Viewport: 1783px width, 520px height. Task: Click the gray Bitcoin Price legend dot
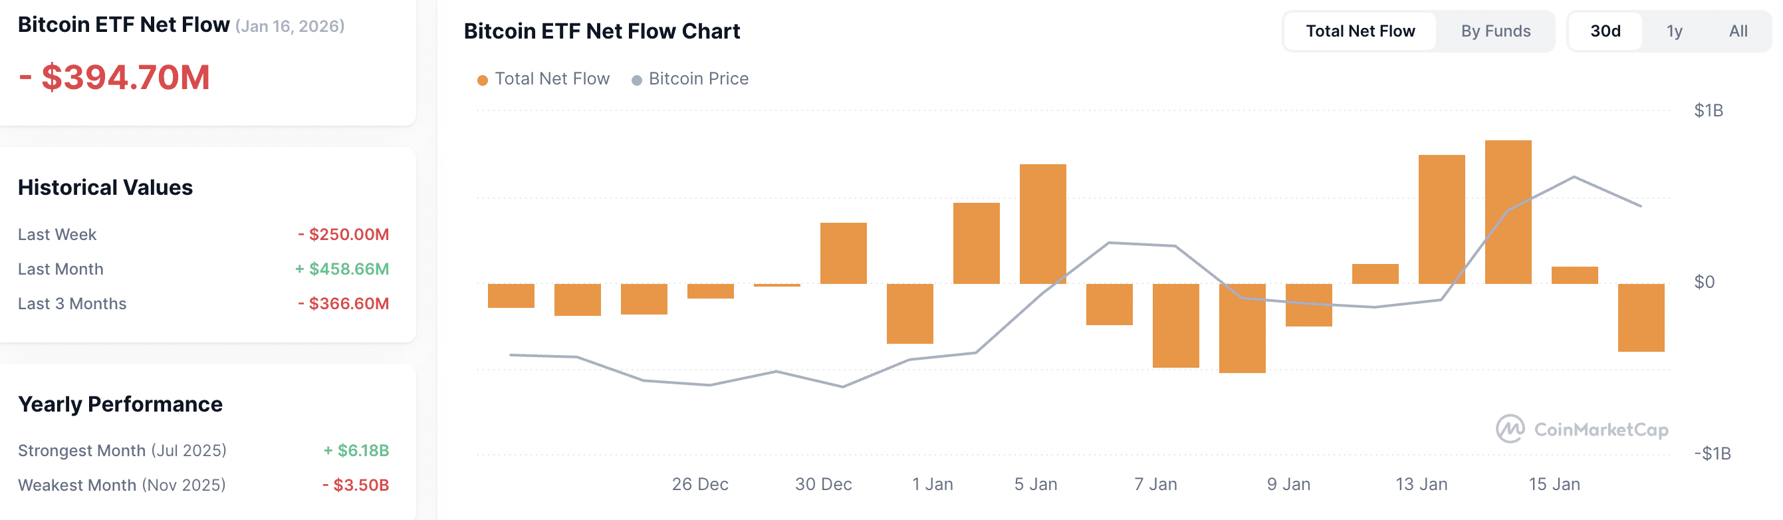coord(636,80)
